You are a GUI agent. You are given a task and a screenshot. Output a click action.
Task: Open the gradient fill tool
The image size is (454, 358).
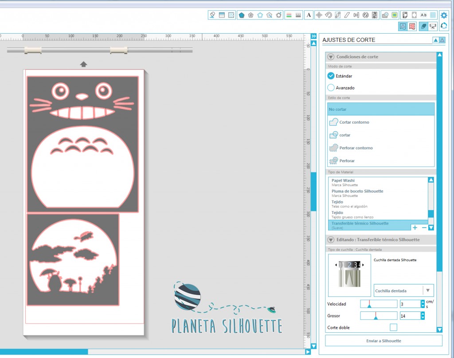[x=222, y=15]
